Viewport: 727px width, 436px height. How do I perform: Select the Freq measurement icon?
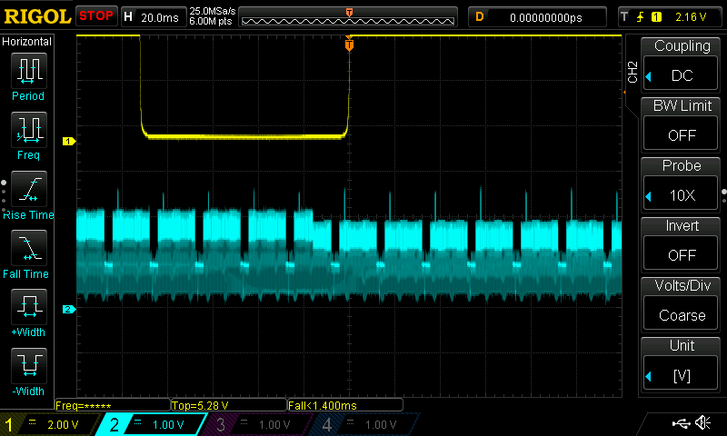(x=29, y=130)
